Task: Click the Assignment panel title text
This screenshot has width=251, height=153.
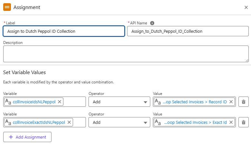Action: click(27, 7)
